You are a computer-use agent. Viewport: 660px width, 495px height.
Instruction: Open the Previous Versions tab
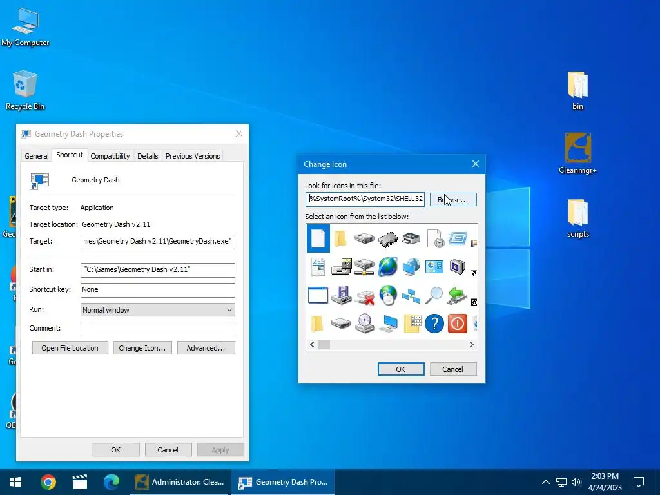point(193,156)
